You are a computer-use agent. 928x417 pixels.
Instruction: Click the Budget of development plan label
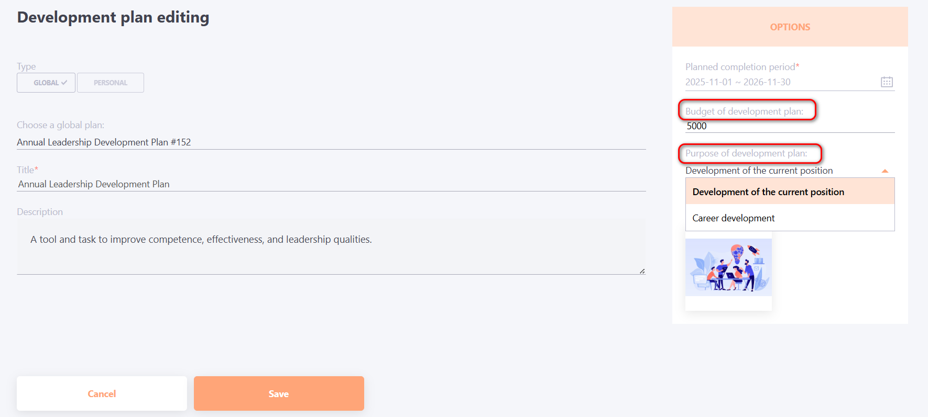tap(744, 111)
